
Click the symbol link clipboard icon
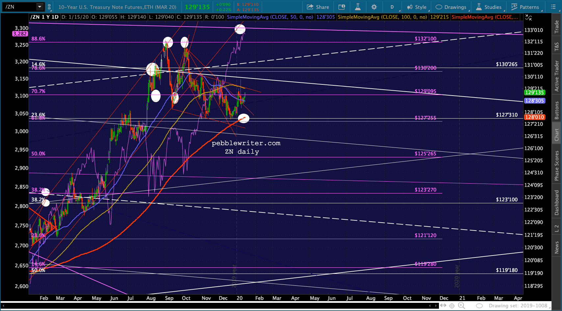tap(49, 7)
